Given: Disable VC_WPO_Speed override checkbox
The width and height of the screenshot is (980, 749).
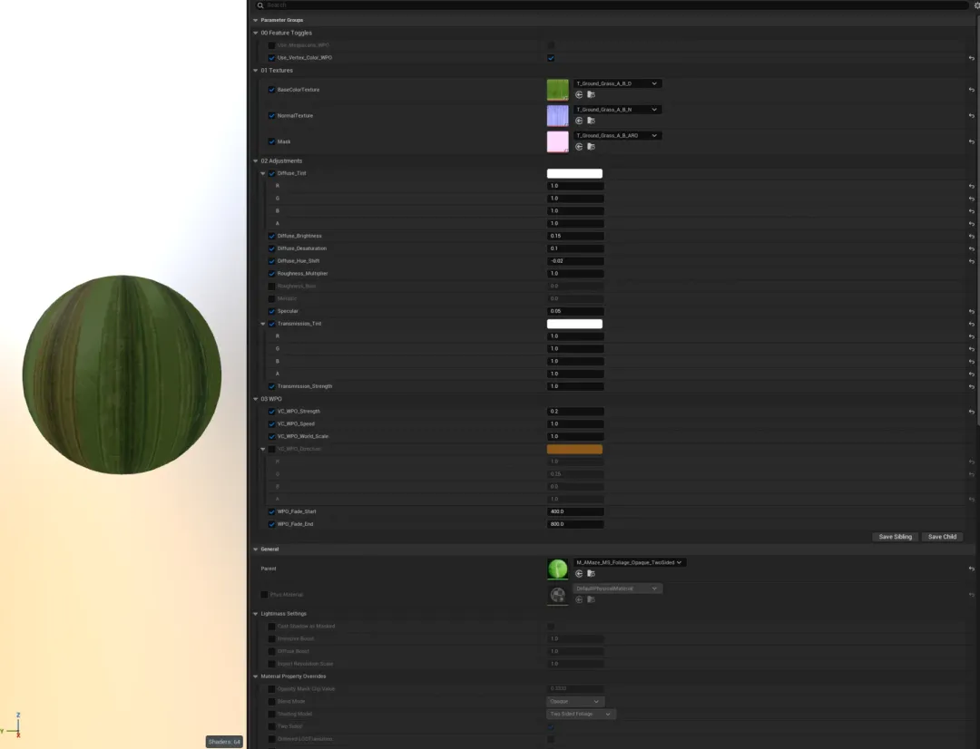Looking at the screenshot, I should point(271,424).
